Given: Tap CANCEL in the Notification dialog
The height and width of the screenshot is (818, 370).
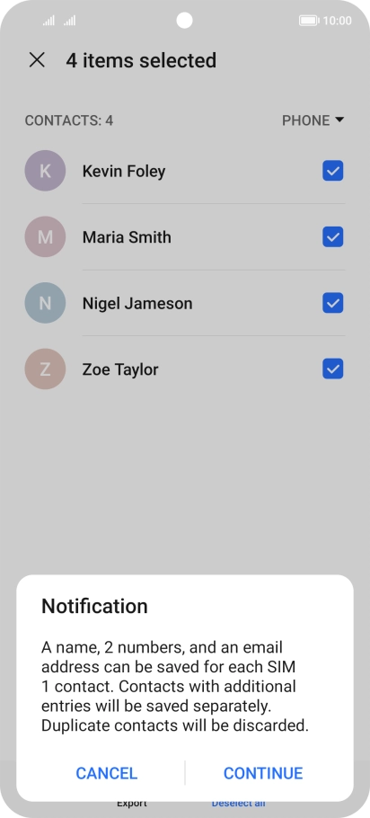Looking at the screenshot, I should 107,773.
